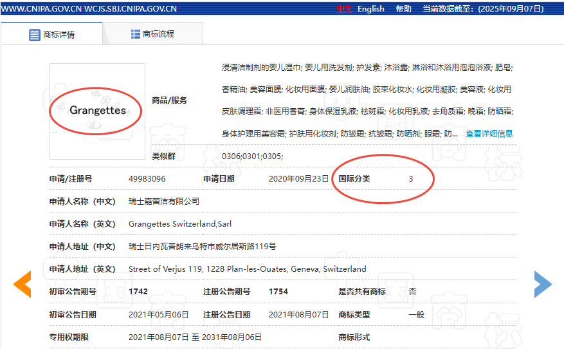Click the 当前数据截至 date text

tap(483, 8)
